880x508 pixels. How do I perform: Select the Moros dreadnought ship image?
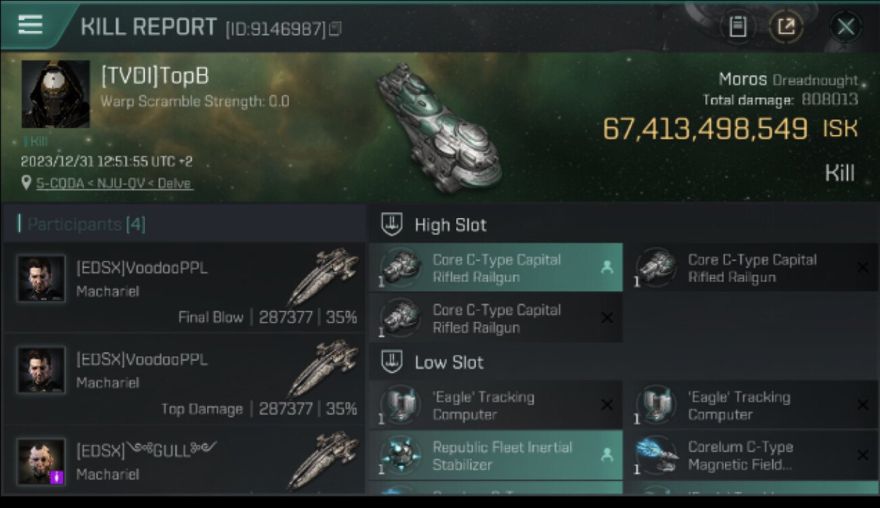click(440, 127)
